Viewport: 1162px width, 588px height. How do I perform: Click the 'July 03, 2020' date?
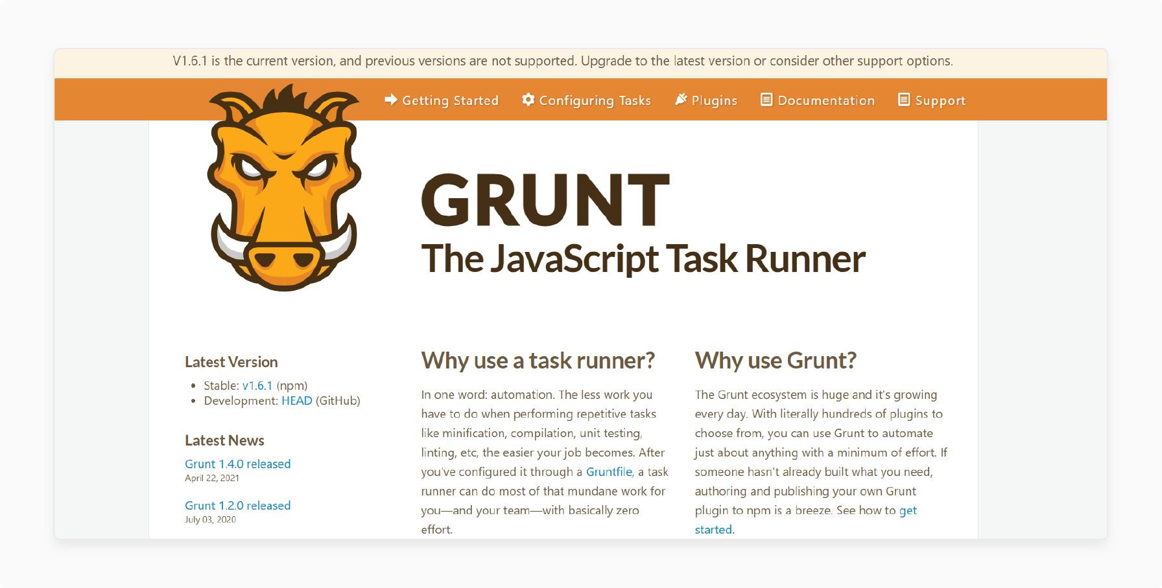[x=211, y=520]
